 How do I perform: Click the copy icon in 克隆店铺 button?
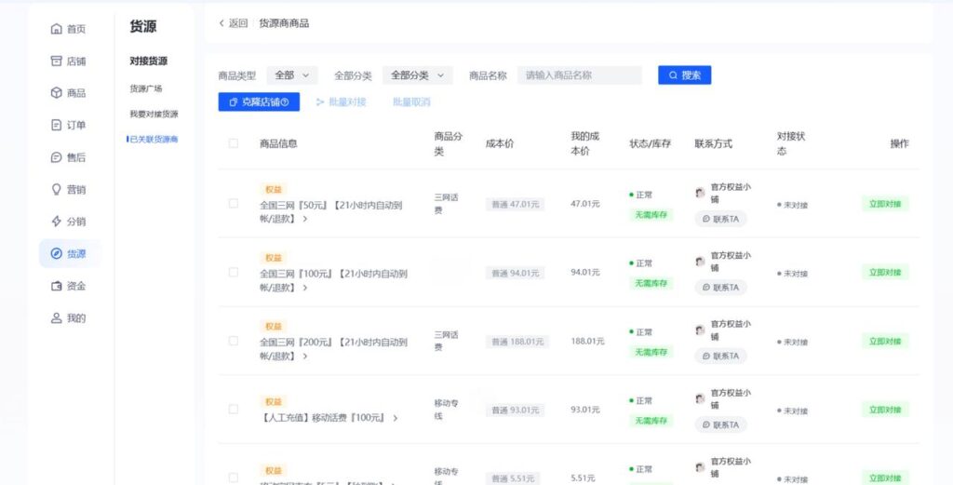tap(233, 102)
